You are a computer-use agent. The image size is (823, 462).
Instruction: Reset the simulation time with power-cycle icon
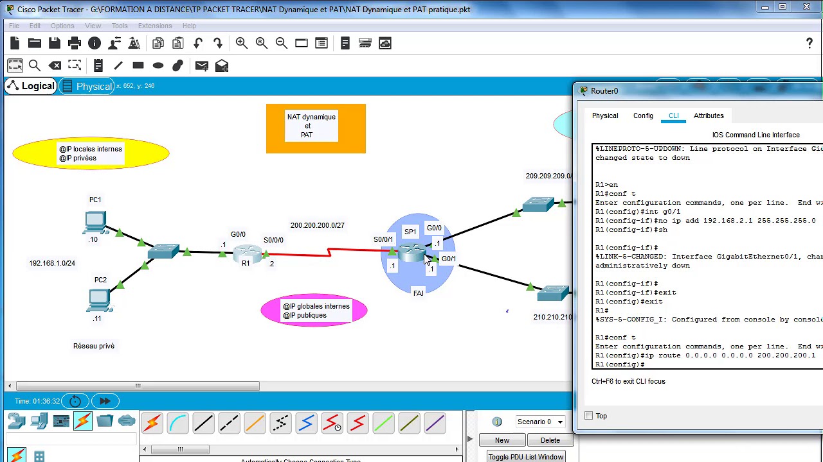[x=75, y=401]
